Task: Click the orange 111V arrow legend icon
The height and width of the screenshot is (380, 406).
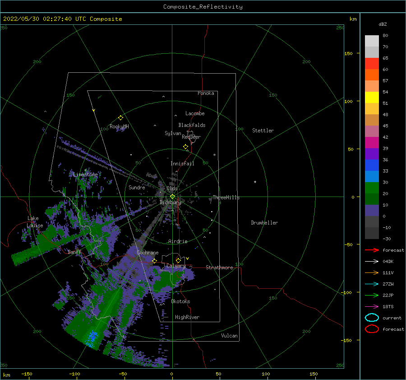Action: (x=372, y=272)
